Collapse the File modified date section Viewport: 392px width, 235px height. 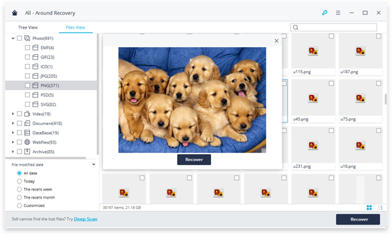pos(93,164)
